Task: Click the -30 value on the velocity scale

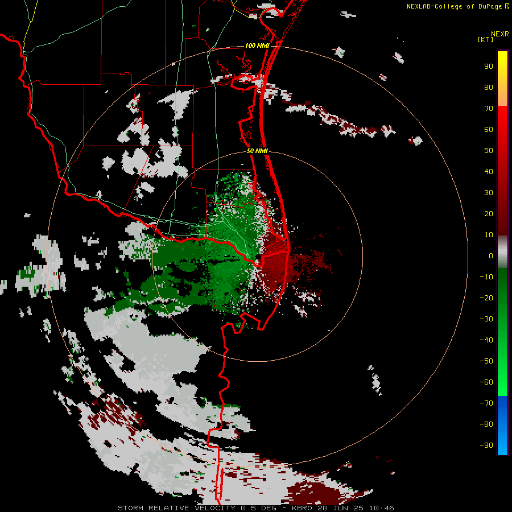Action: coord(486,319)
